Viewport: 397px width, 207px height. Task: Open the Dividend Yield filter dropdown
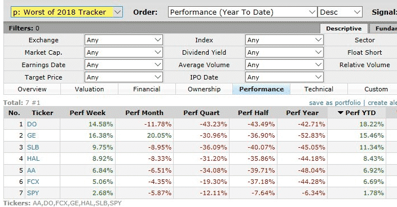point(284,52)
